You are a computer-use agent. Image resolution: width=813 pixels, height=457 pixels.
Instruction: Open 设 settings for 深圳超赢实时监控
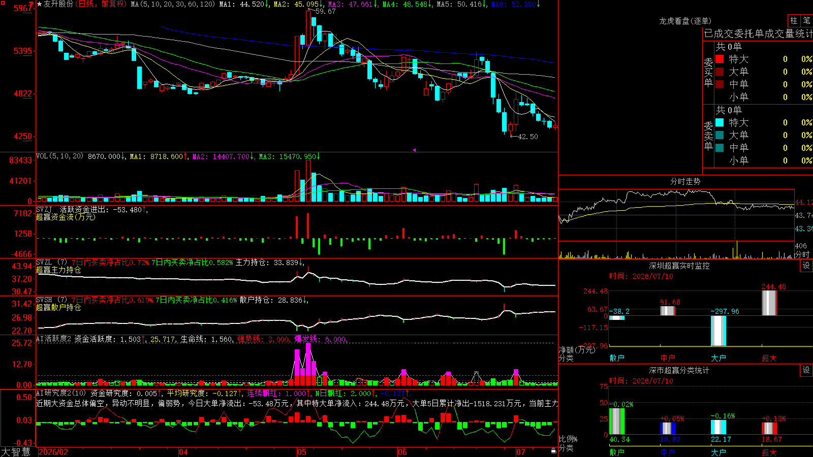[806, 266]
